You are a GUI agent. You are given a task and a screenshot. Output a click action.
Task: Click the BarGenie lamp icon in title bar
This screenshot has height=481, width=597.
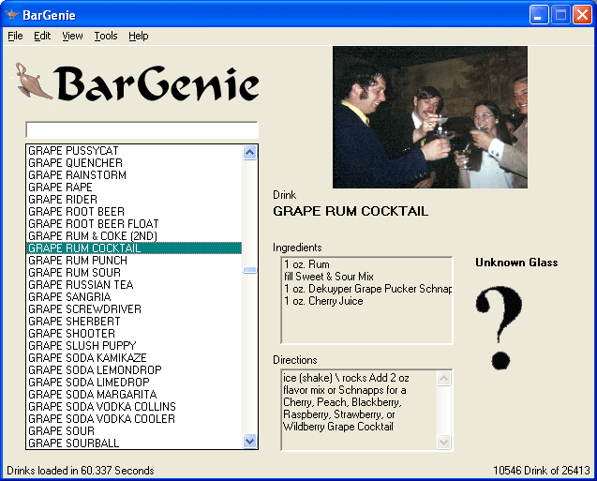pos(11,15)
